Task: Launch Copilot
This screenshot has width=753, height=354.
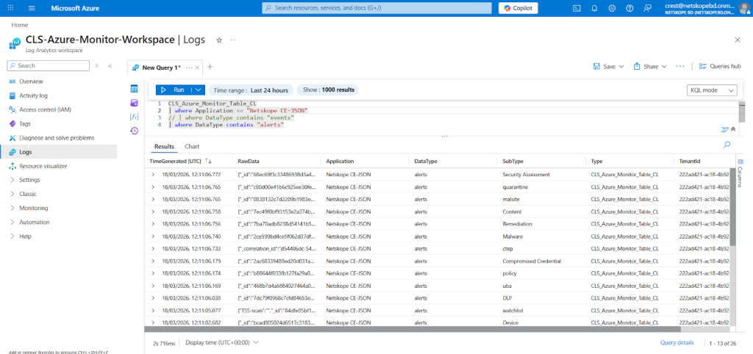Action: coord(518,8)
